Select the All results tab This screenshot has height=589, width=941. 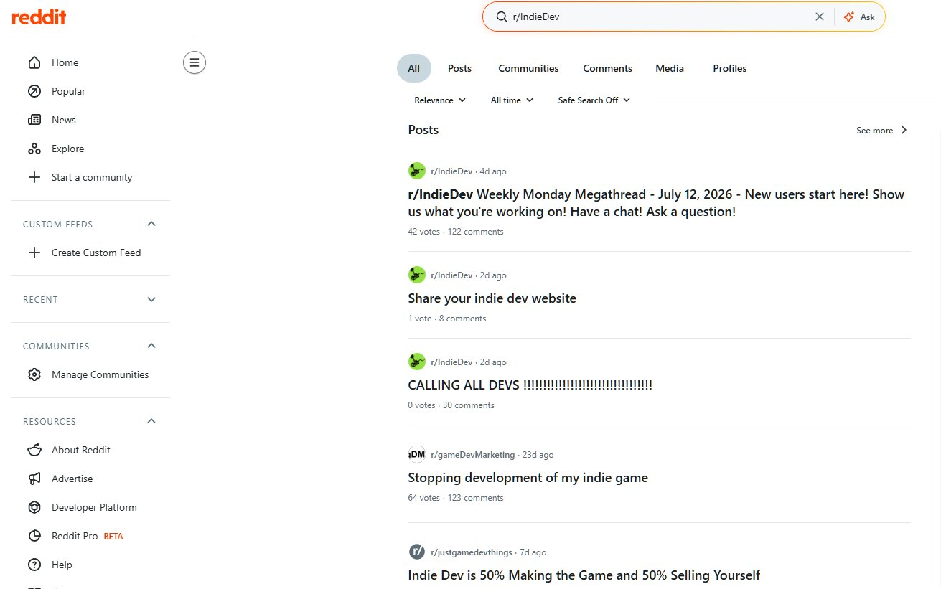click(x=414, y=68)
